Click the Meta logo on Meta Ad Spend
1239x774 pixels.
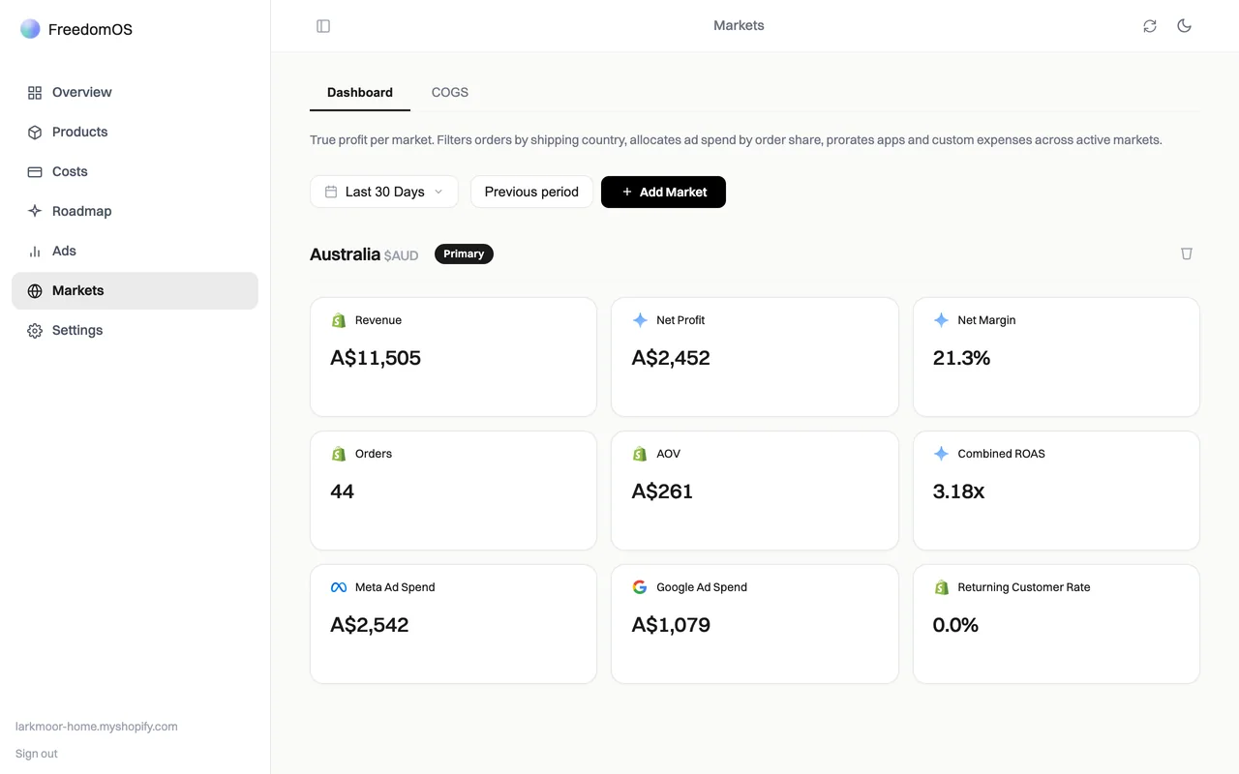(x=339, y=587)
